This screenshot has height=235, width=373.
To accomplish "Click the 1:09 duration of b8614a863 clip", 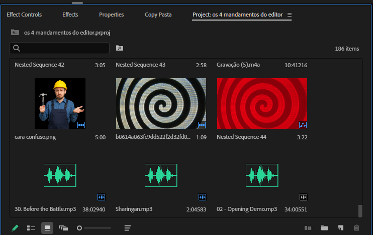I will tap(201, 137).
